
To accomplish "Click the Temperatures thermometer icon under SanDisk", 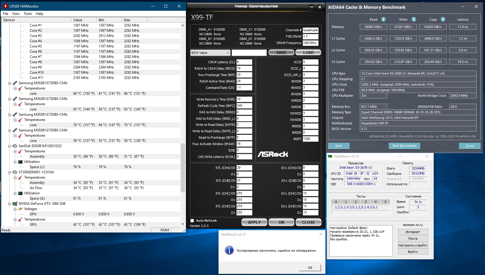I will 20,151.
